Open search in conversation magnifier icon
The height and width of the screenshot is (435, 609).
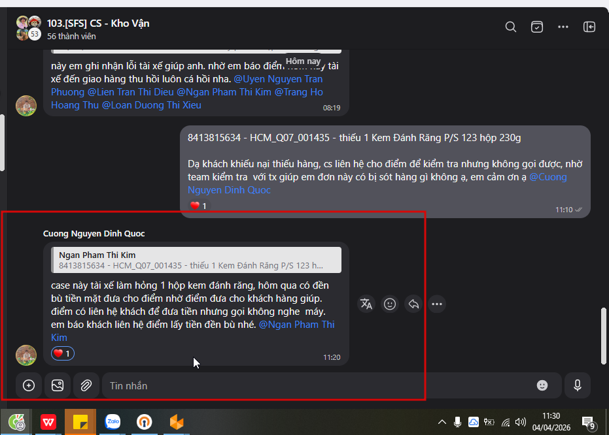tap(511, 27)
